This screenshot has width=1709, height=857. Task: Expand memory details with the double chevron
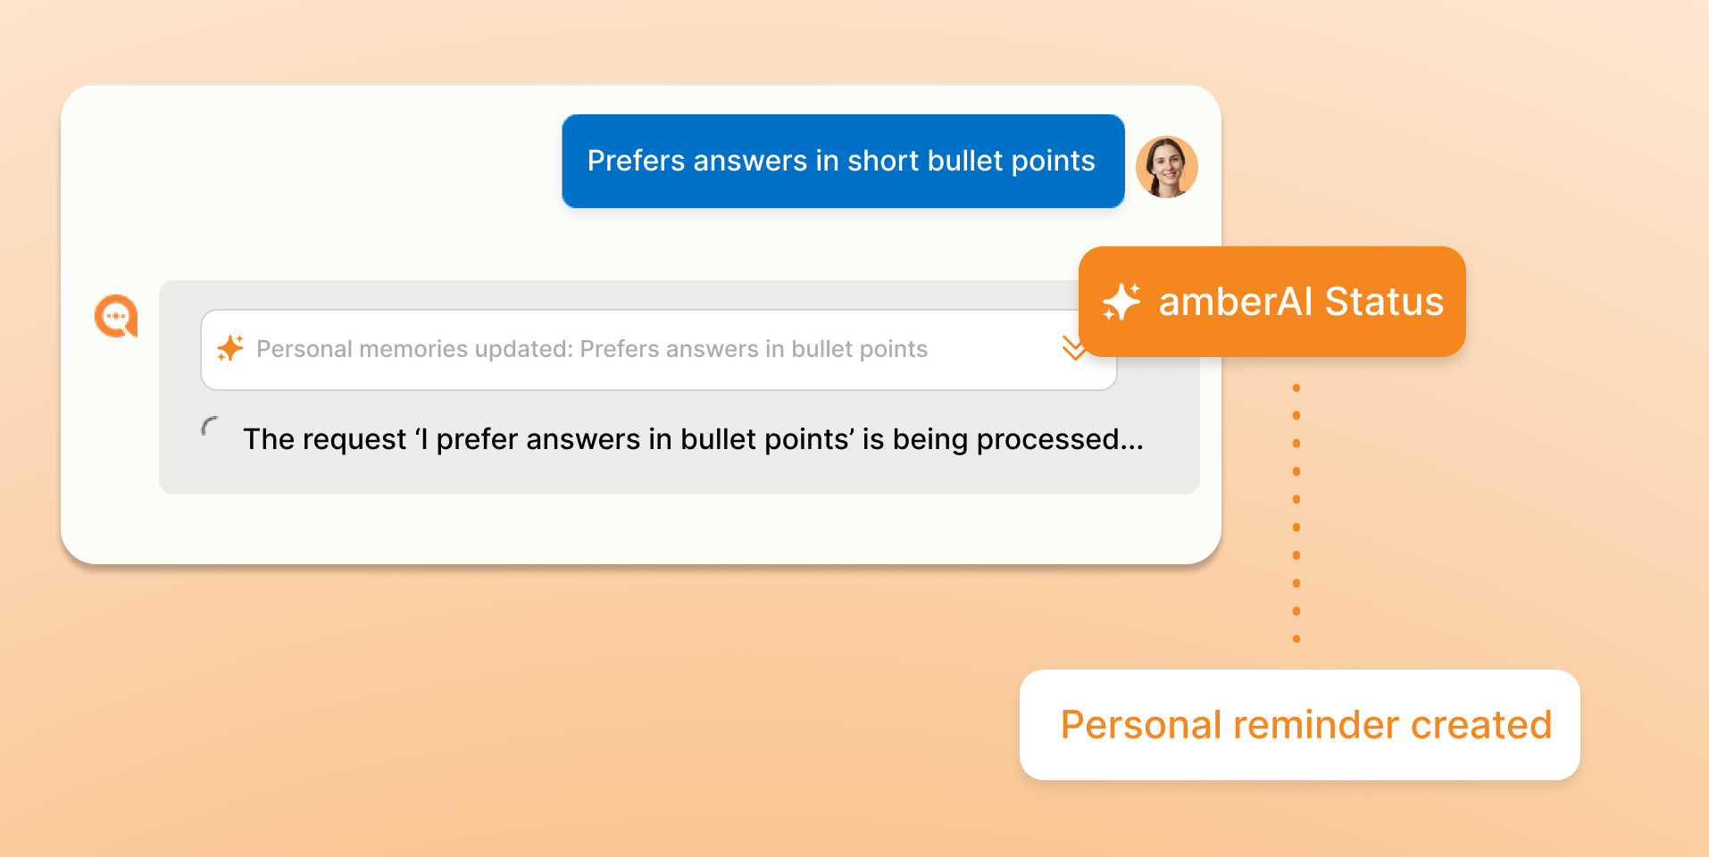(x=1073, y=348)
